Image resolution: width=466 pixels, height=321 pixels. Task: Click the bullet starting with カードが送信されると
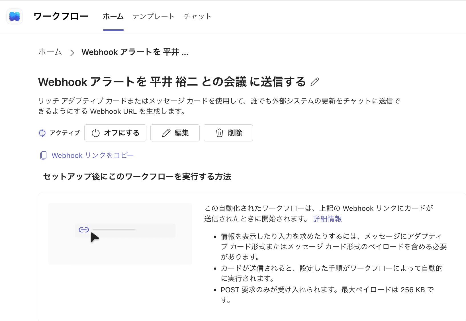point(332,273)
